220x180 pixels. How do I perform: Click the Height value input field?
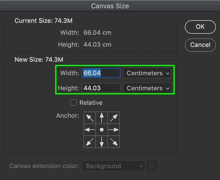pos(101,88)
